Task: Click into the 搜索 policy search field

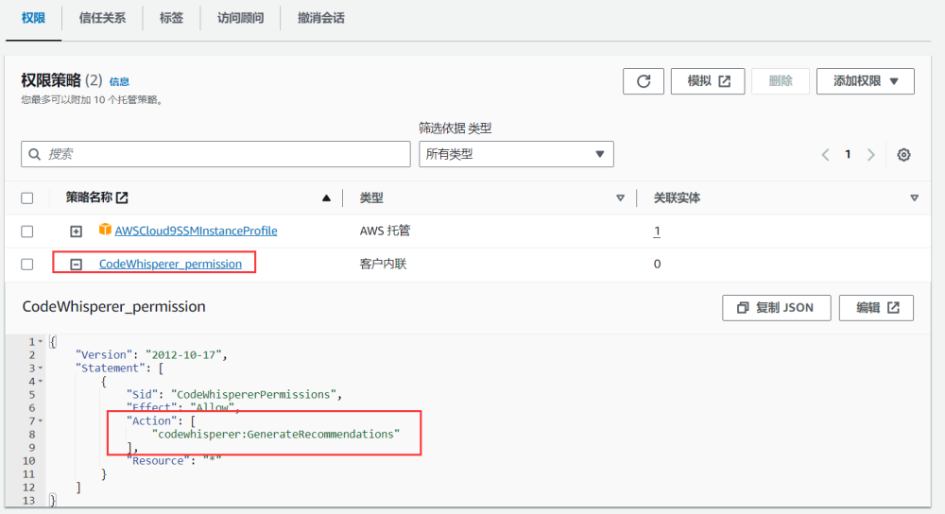Action: pos(215,154)
